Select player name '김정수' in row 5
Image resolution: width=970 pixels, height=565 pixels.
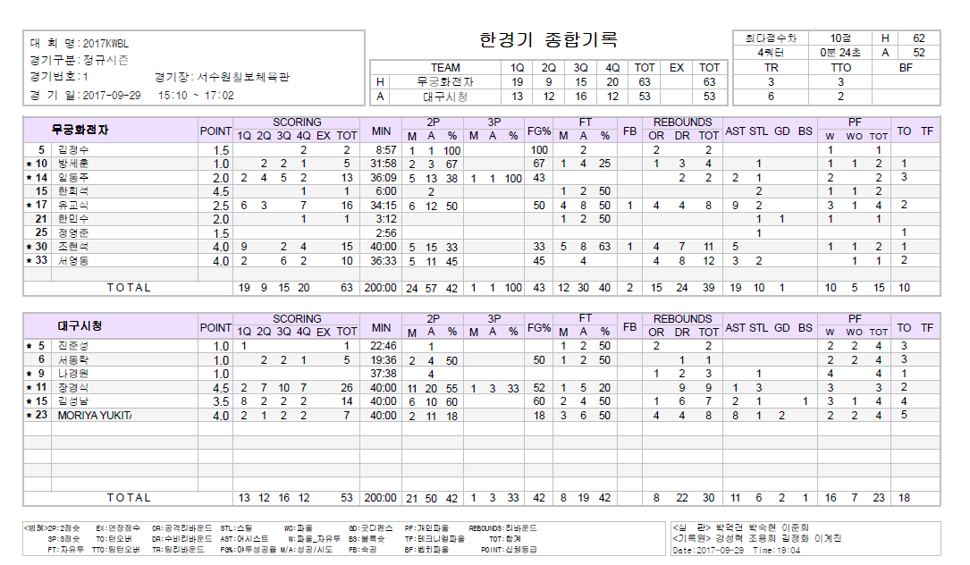click(x=73, y=150)
